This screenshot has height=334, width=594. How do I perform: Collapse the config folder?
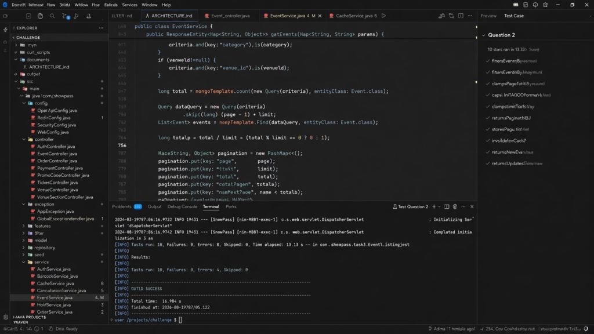tap(24, 103)
